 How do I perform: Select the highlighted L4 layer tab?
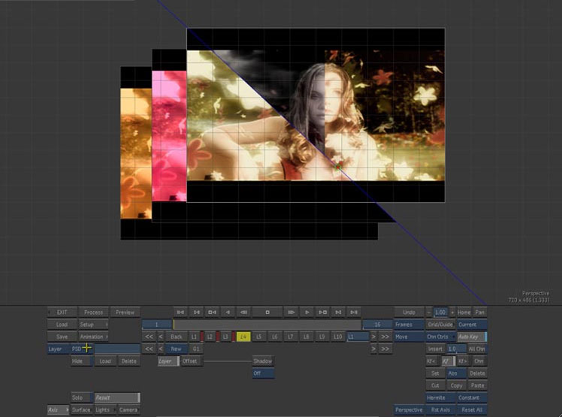pos(243,337)
